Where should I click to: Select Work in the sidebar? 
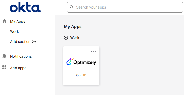14,31
